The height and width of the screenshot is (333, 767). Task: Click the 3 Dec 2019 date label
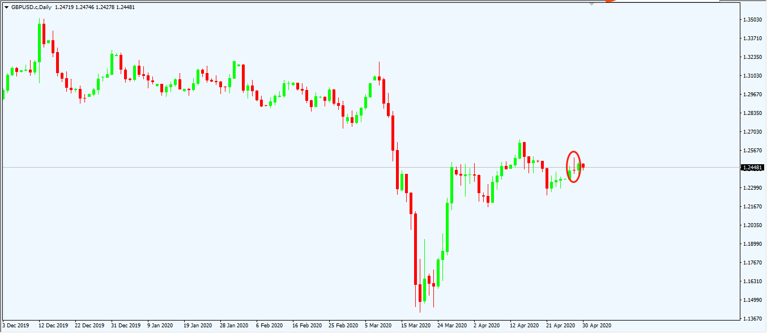click(x=16, y=326)
